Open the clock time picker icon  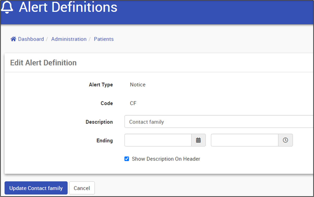coord(286,140)
